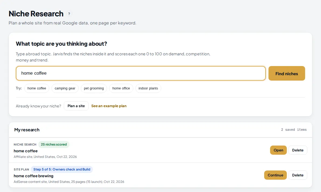This screenshot has height=192, width=321.
Task: Click the Already know your niche? text
Action: click(x=39, y=106)
